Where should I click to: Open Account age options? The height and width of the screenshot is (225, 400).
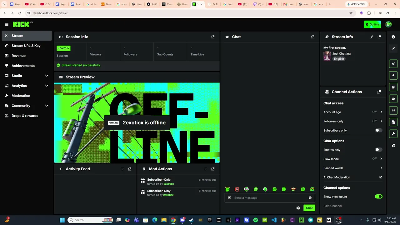point(353,112)
